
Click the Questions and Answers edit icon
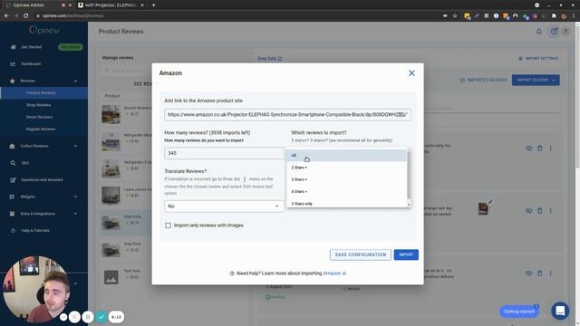(13, 180)
